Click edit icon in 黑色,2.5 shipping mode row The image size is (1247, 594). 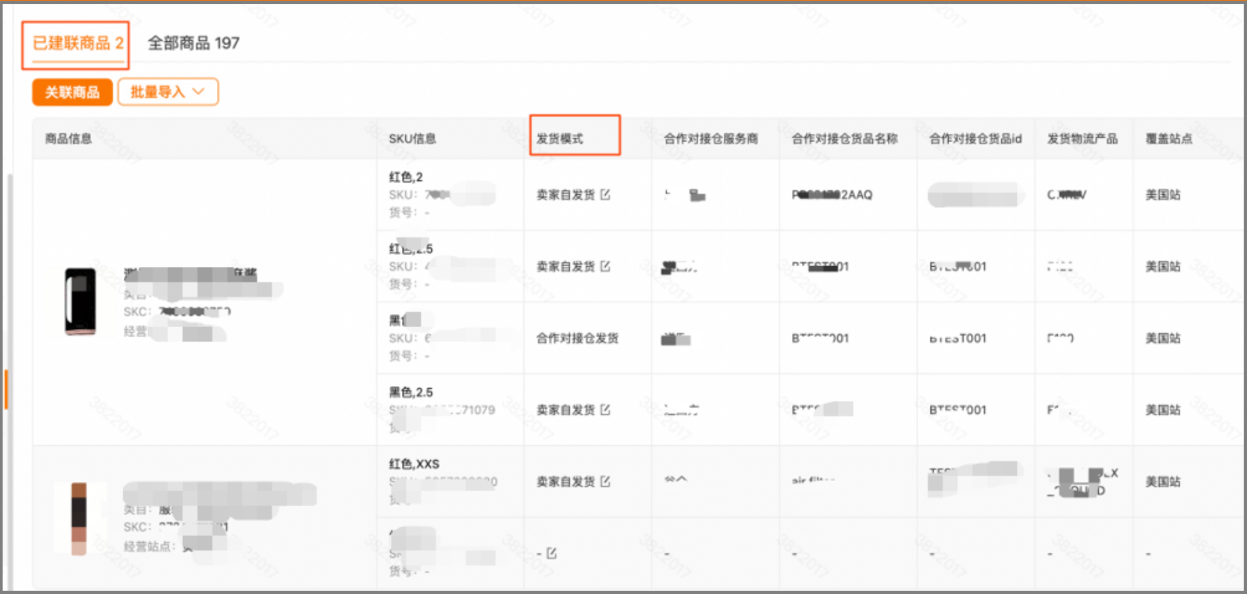point(605,410)
